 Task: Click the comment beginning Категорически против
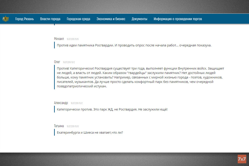pyautogui.click(x=112, y=110)
